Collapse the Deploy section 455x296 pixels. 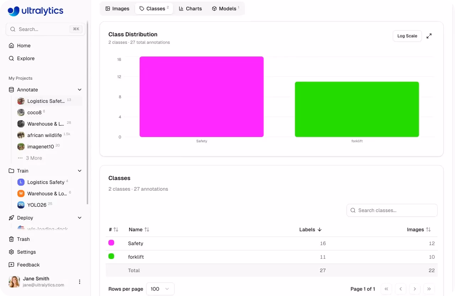[x=80, y=218]
